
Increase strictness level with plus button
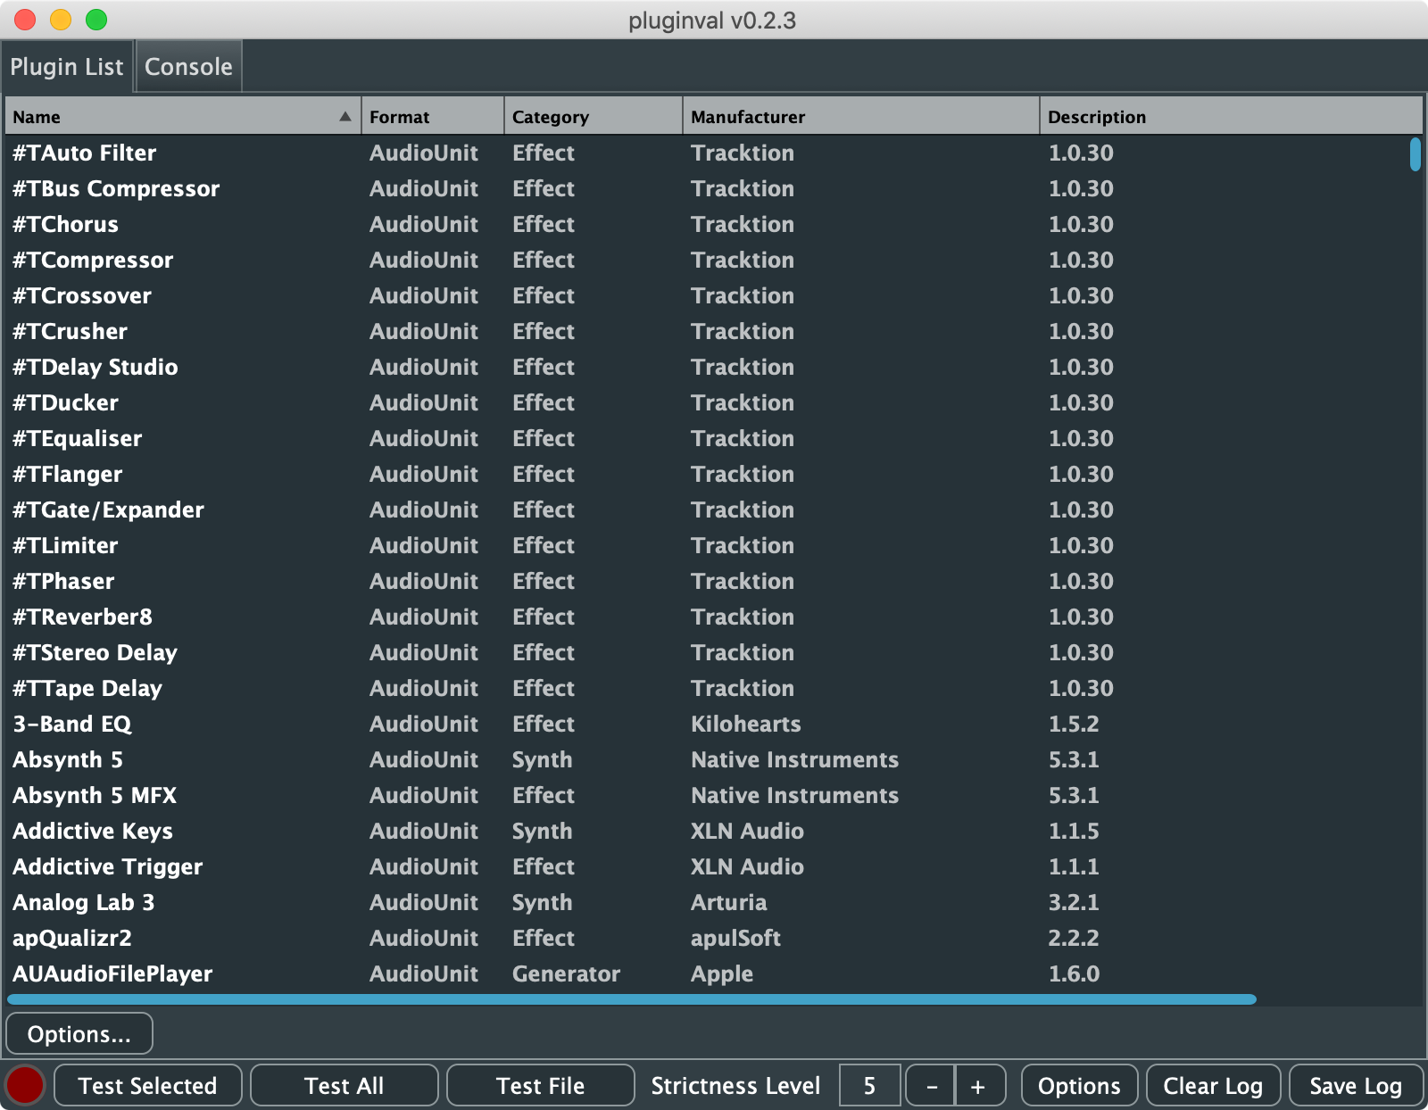(x=978, y=1086)
